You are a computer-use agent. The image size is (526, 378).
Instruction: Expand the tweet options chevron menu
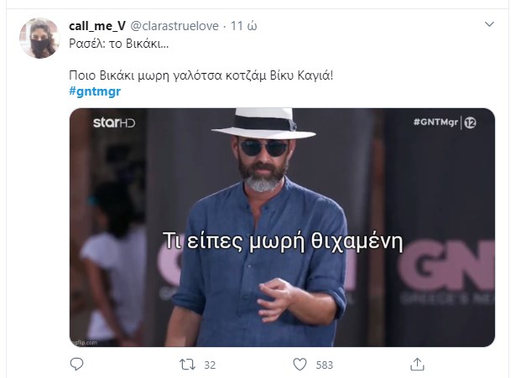pos(489,24)
